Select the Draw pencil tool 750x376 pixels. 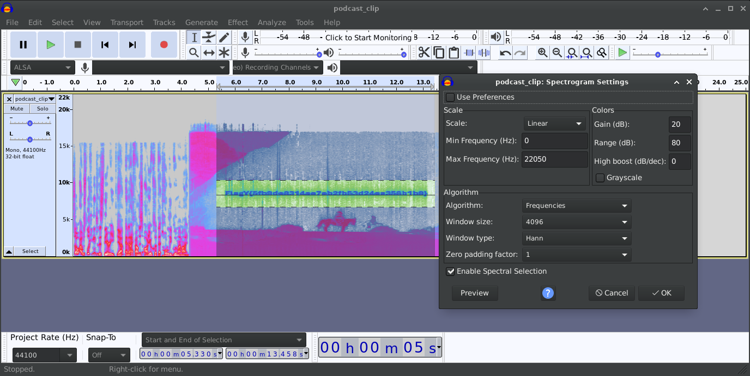pos(224,37)
